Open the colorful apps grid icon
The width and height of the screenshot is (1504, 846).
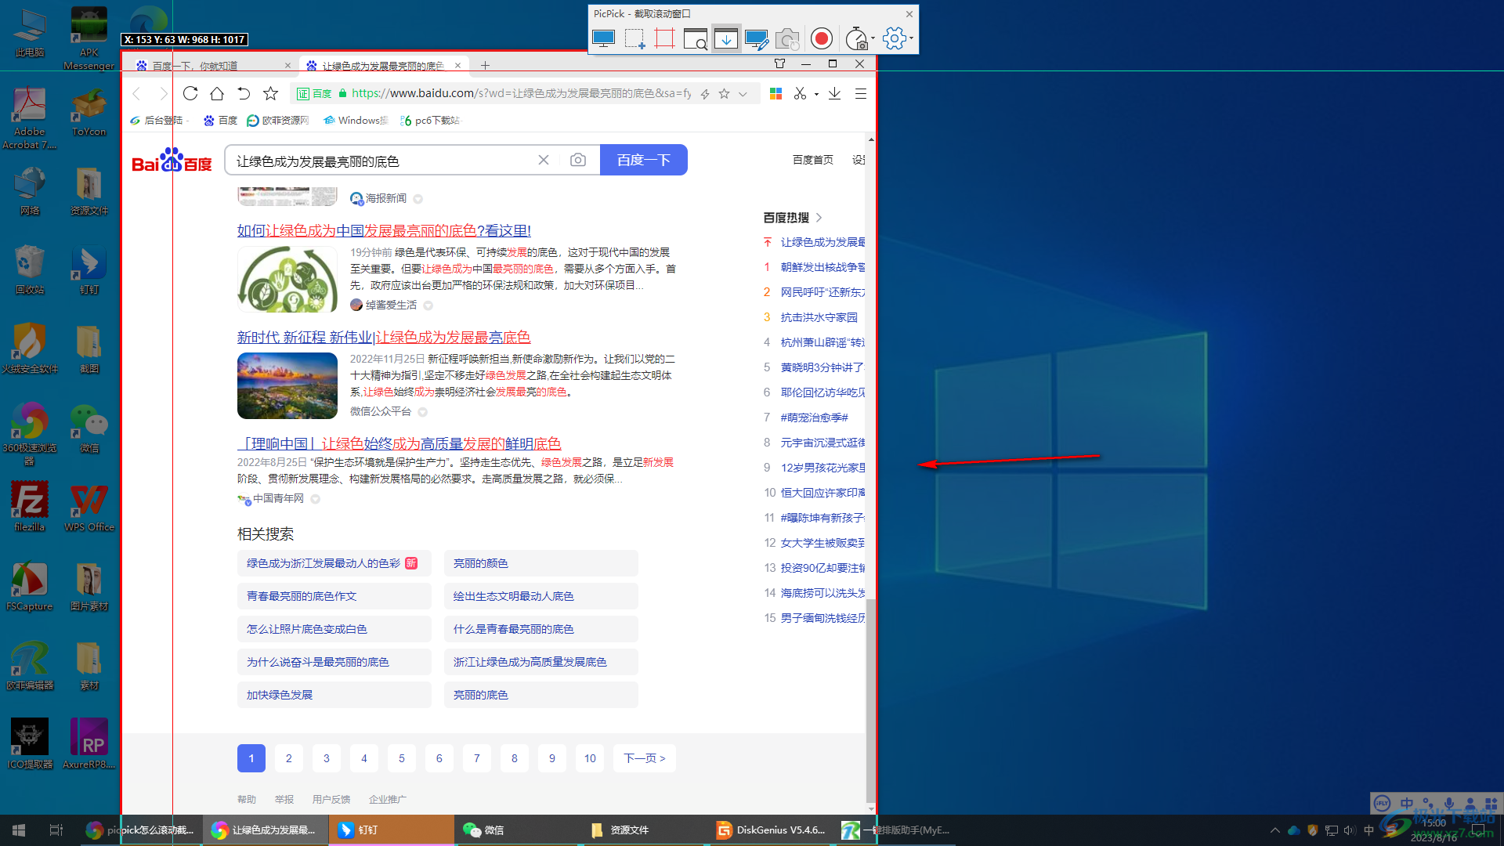(x=775, y=94)
